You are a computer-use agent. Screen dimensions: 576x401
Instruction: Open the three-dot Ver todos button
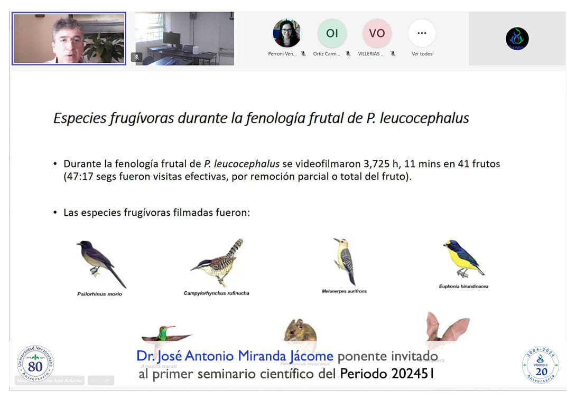tap(422, 33)
